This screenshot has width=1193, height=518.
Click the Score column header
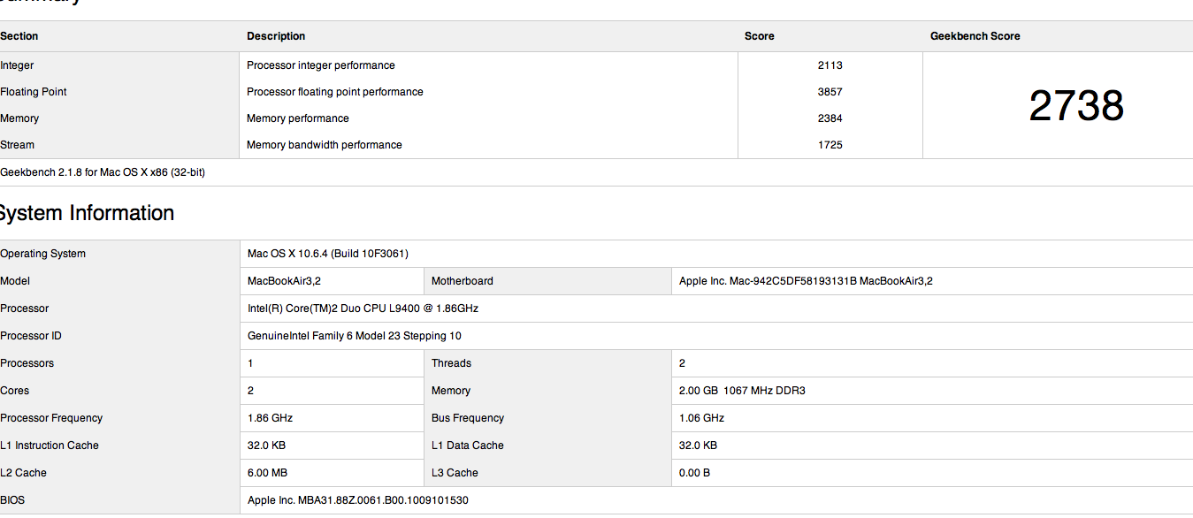click(x=760, y=36)
